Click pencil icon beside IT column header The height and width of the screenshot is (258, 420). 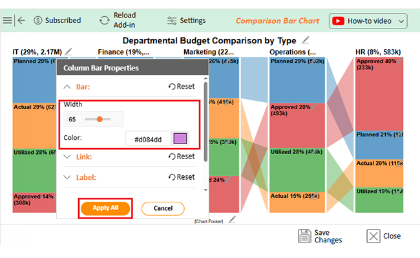tap(68, 52)
